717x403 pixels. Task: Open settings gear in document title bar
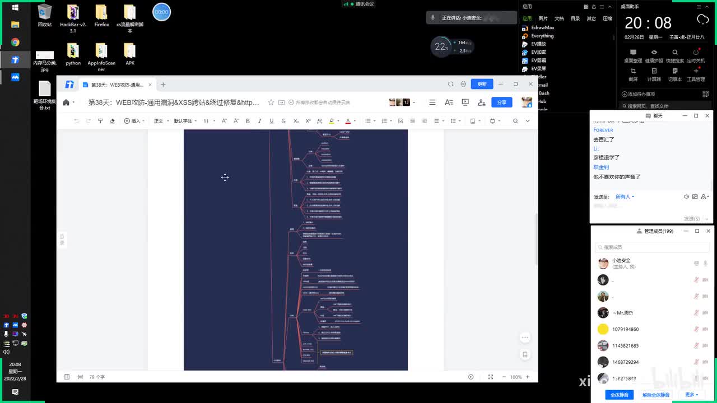tap(463, 84)
